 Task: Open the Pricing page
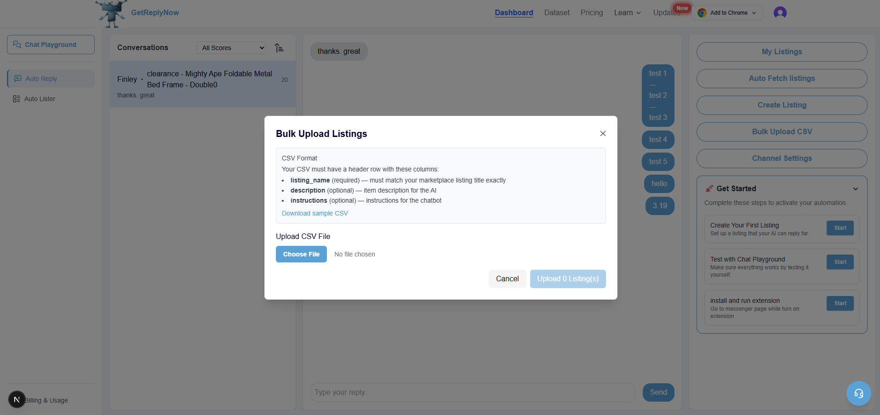point(591,12)
